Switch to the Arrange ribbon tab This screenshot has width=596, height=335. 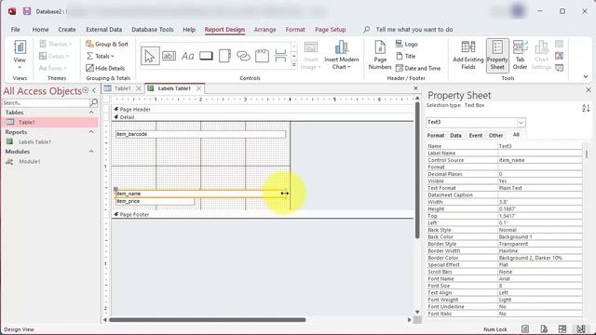click(264, 29)
